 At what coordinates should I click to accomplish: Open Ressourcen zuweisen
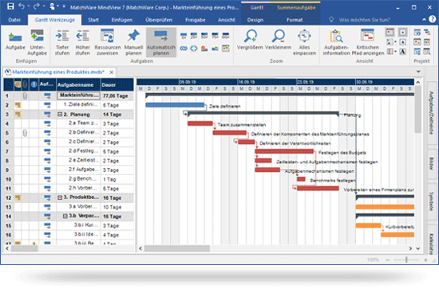108,42
